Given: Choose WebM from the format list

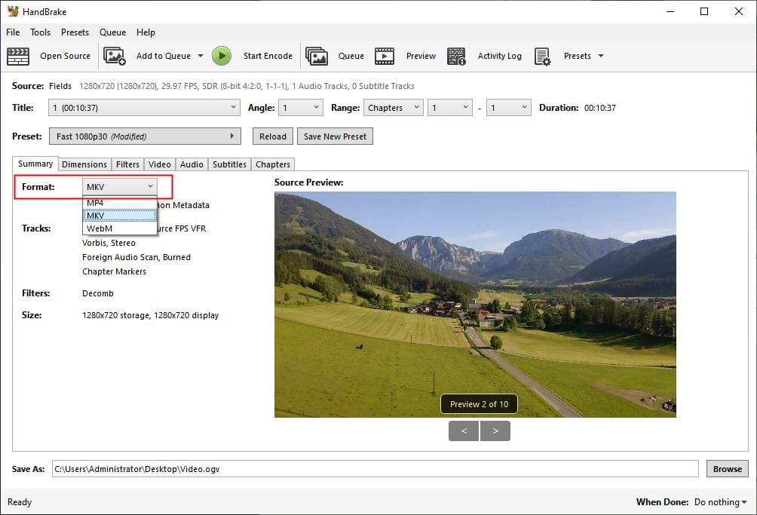Looking at the screenshot, I should coord(120,228).
